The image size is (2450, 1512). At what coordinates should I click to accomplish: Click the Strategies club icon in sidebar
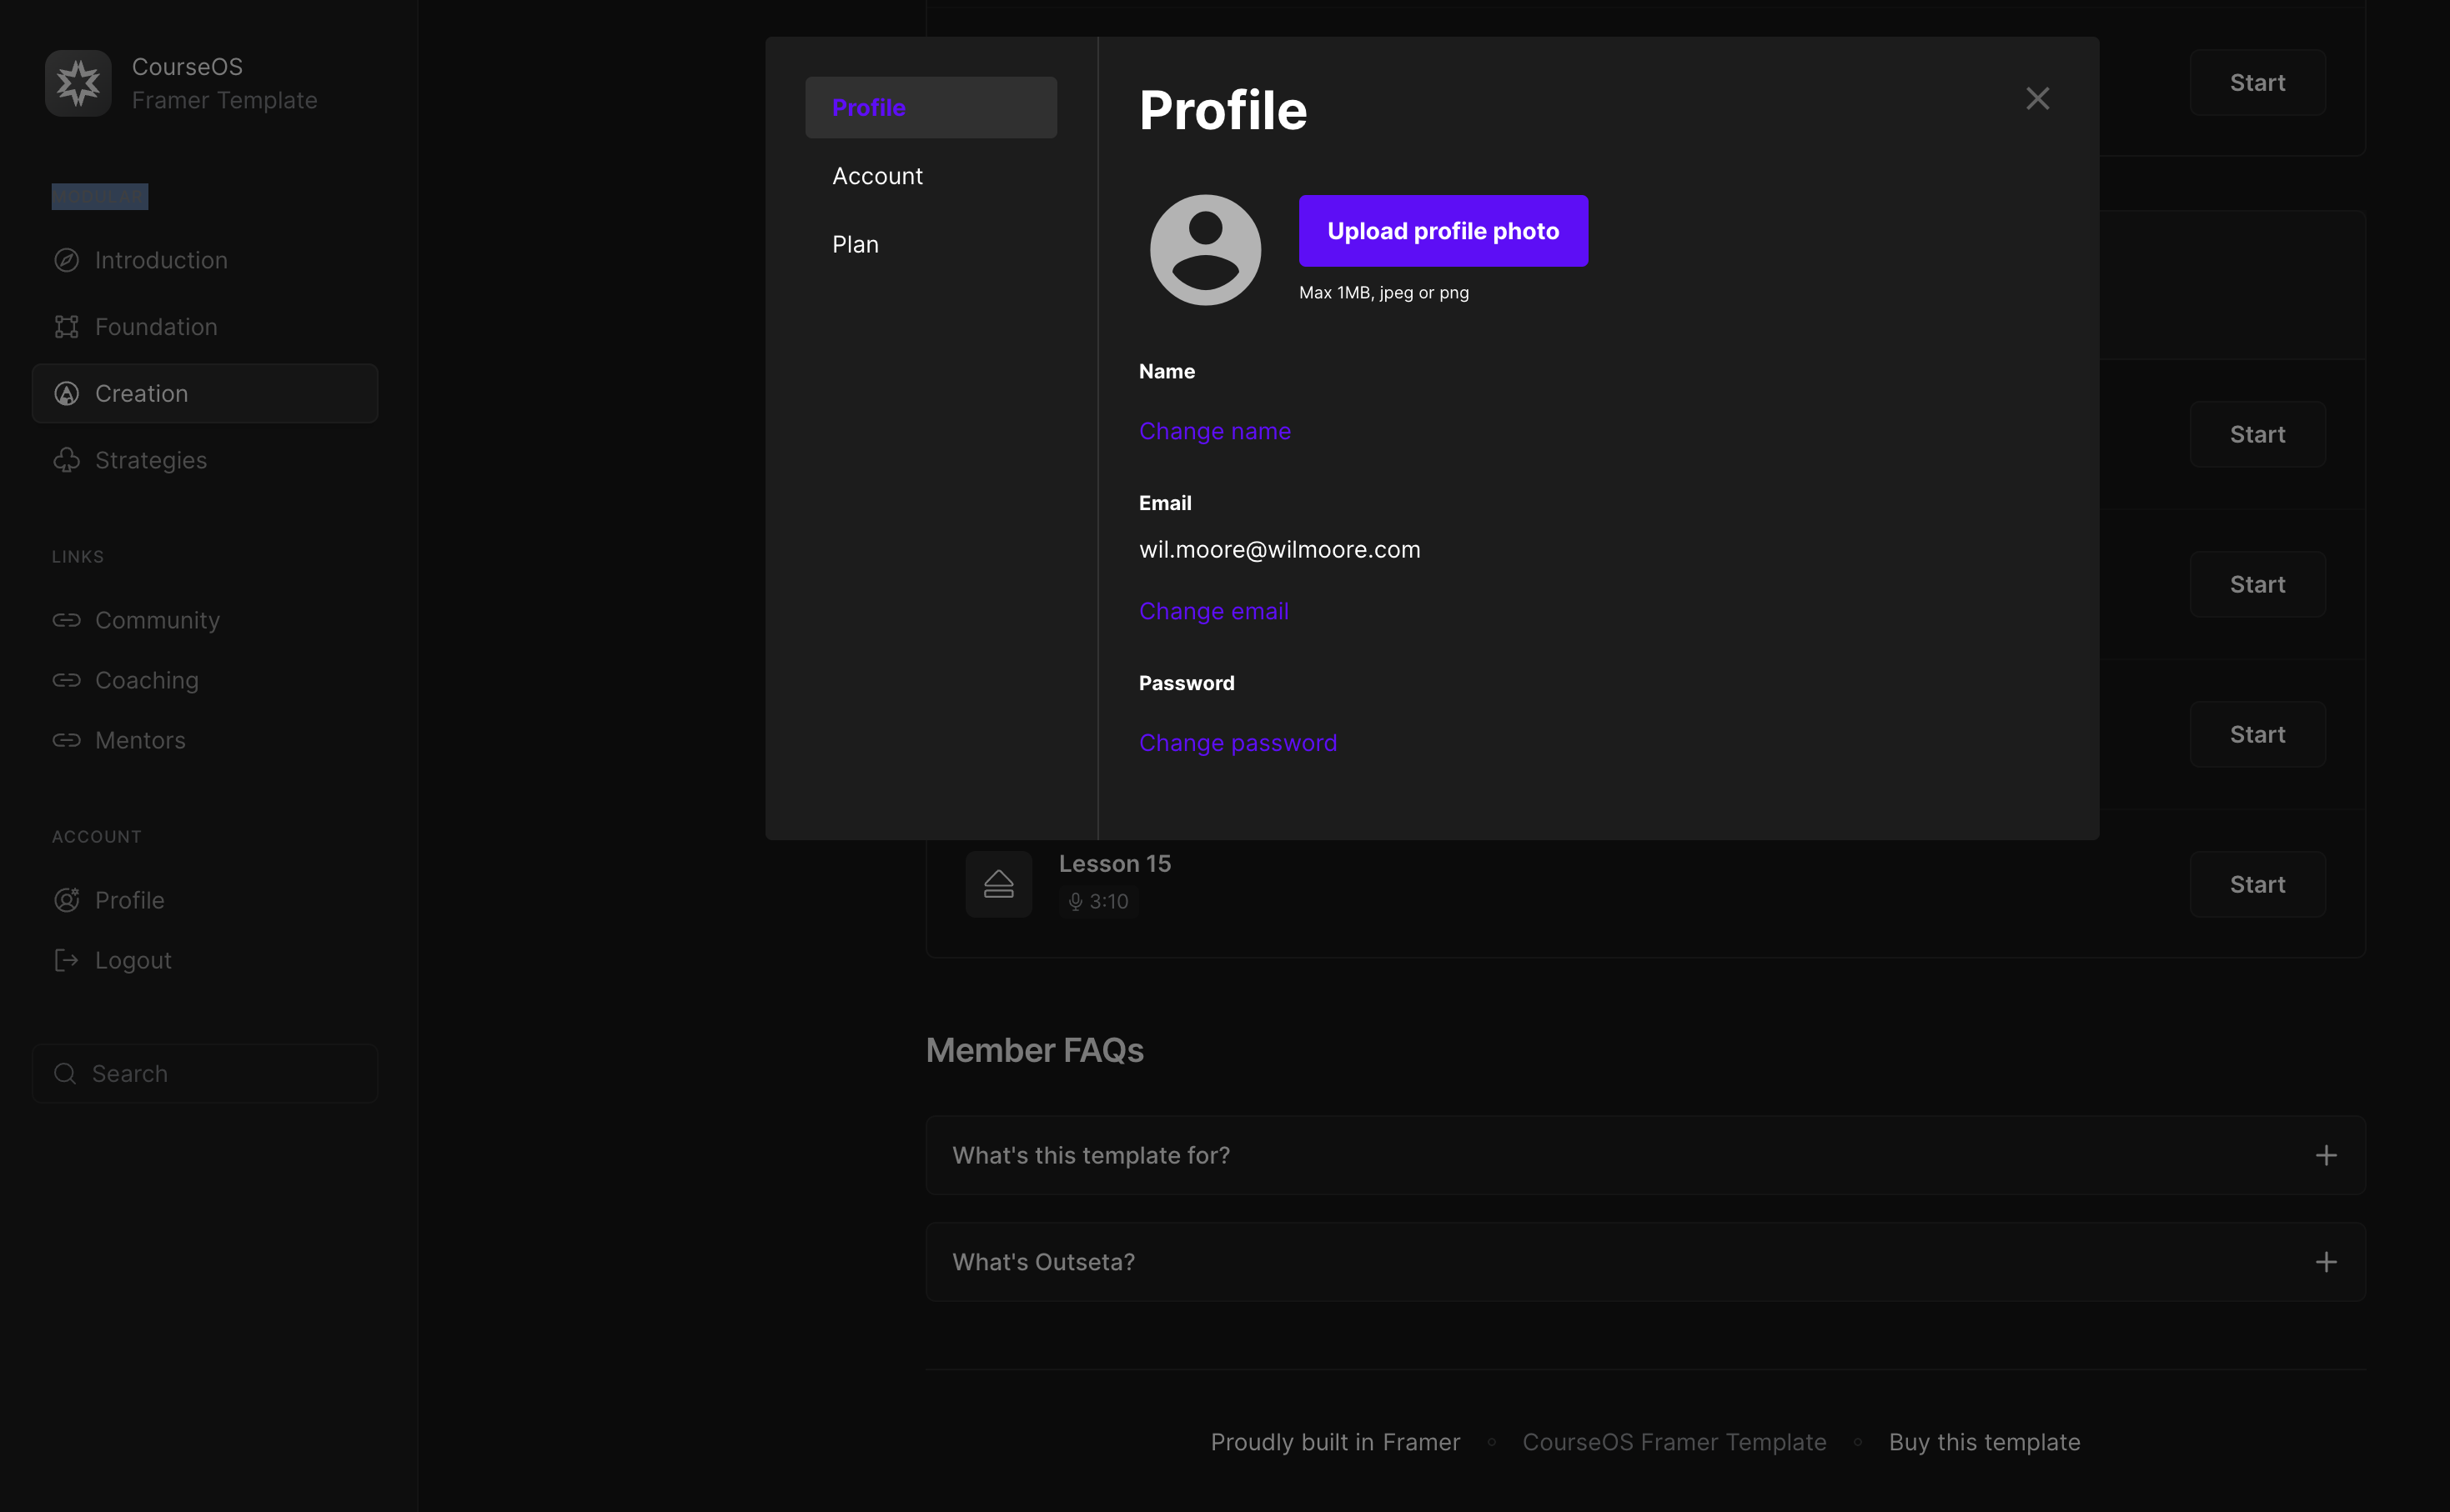[x=66, y=460]
